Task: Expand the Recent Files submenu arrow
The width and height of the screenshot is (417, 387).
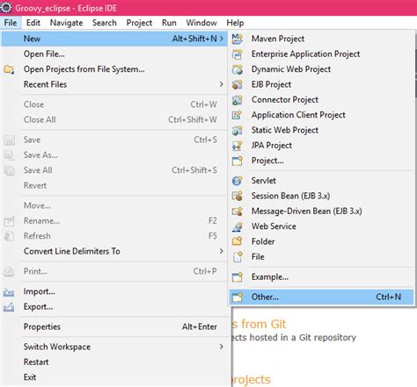Action: [x=222, y=84]
